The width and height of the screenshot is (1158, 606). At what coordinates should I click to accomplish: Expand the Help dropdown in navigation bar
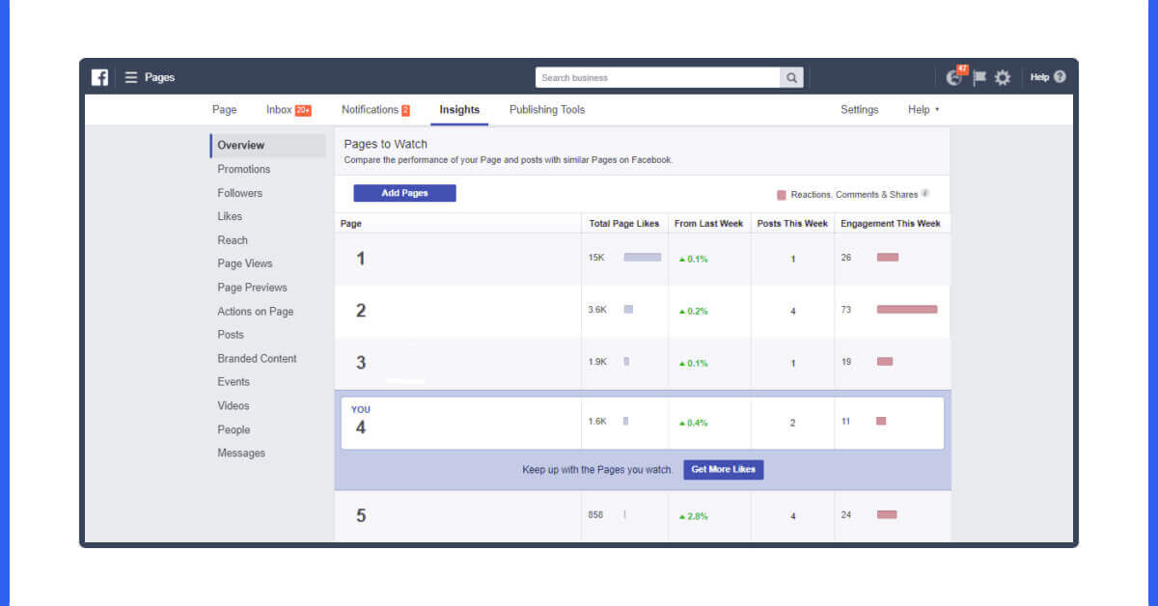coord(924,110)
